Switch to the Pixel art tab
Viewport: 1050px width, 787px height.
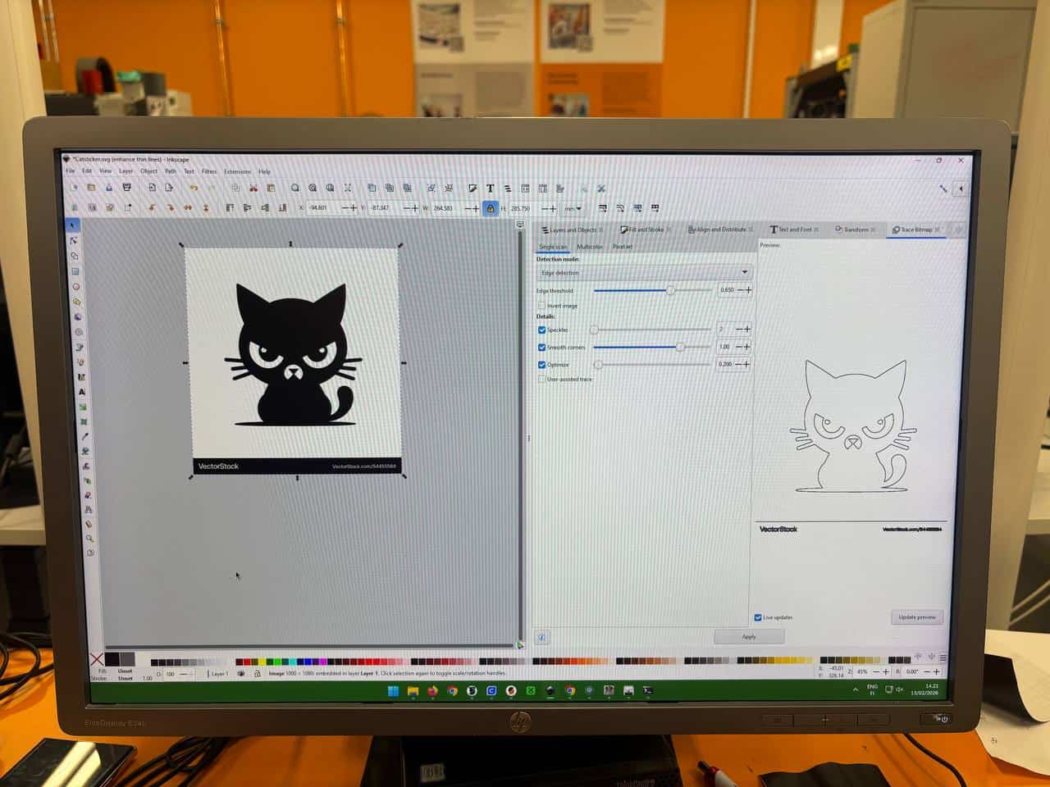[623, 247]
